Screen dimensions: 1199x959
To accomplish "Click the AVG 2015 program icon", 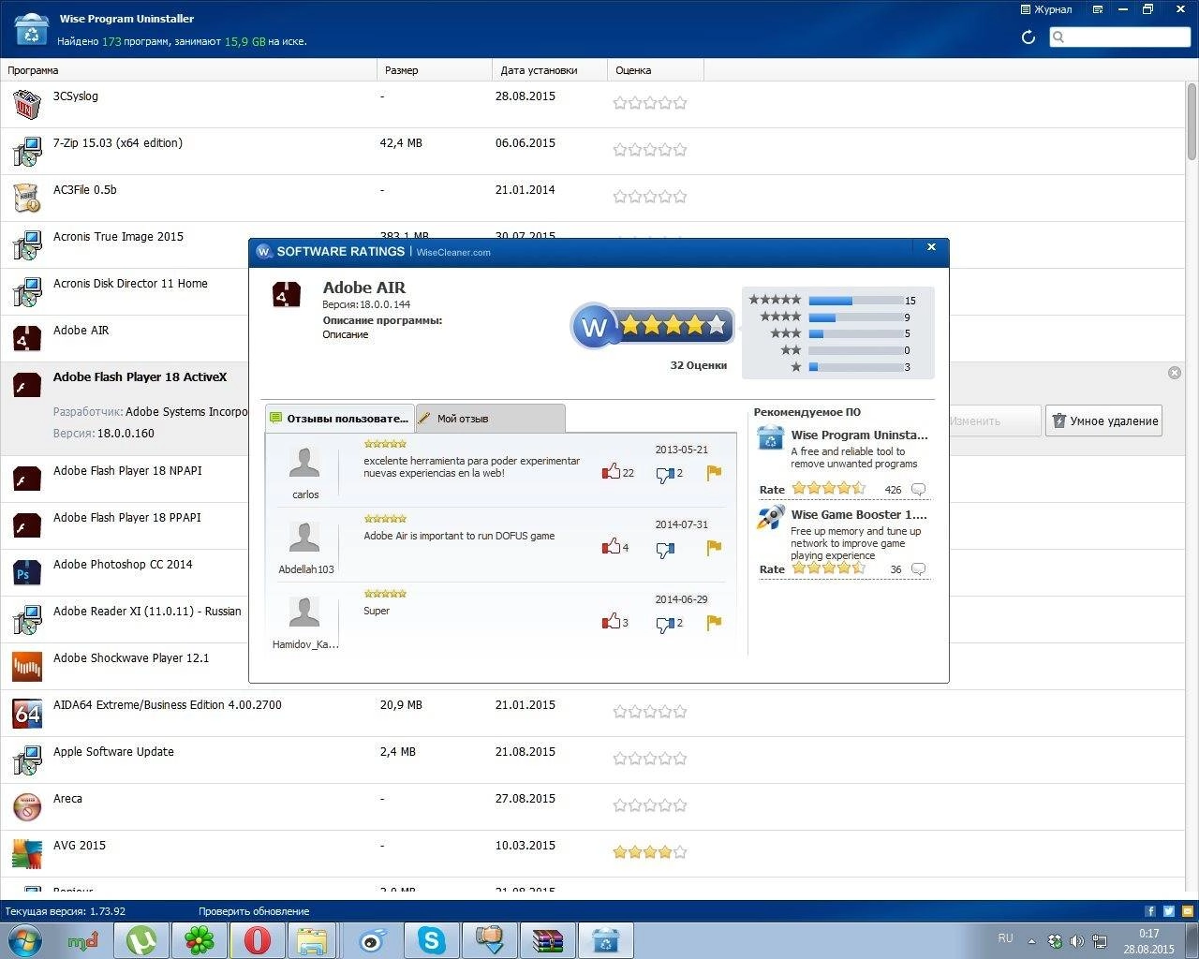I will (x=27, y=853).
